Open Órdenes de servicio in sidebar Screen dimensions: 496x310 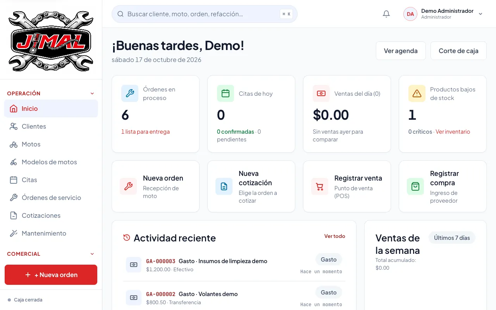[51, 198]
